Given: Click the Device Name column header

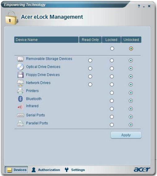Looking at the screenshot, I should (x=46, y=40).
